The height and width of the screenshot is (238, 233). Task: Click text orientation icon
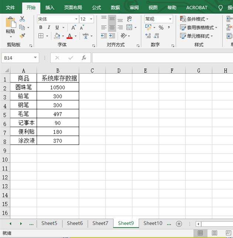pyautogui.click(x=124, y=36)
